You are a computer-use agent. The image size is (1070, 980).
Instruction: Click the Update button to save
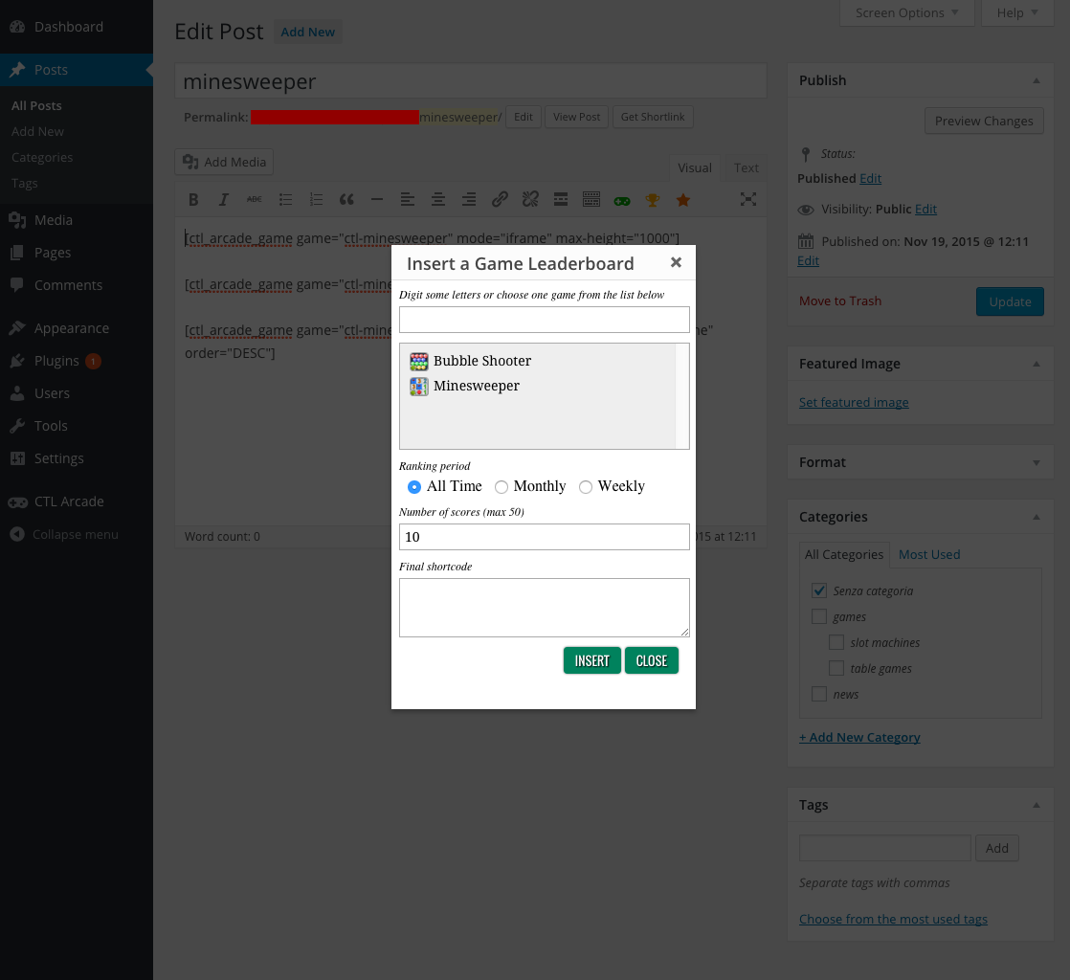pos(1010,301)
